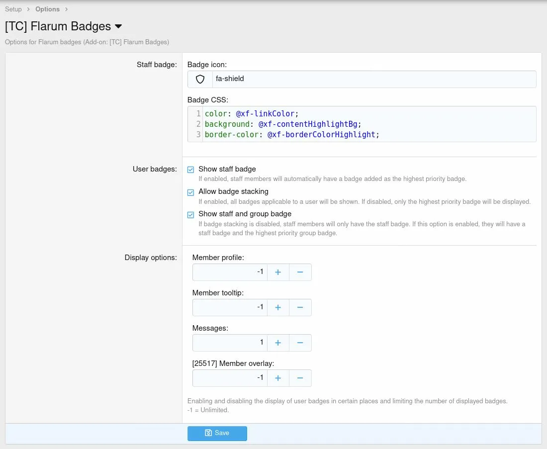This screenshot has height=449, width=547.
Task: Decrease Member profile badge limit with minus
Action: (300, 272)
